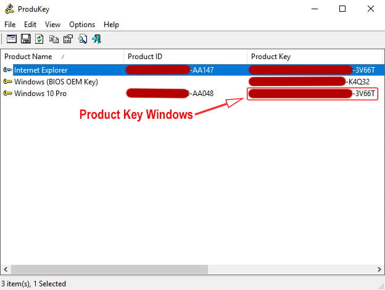Copy selected items toolbar icon
The image size is (385, 290).
[54, 39]
